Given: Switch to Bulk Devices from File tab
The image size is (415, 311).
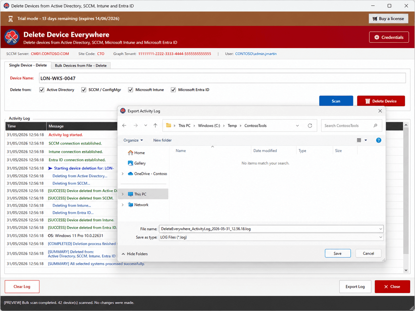Looking at the screenshot, I should tap(81, 66).
